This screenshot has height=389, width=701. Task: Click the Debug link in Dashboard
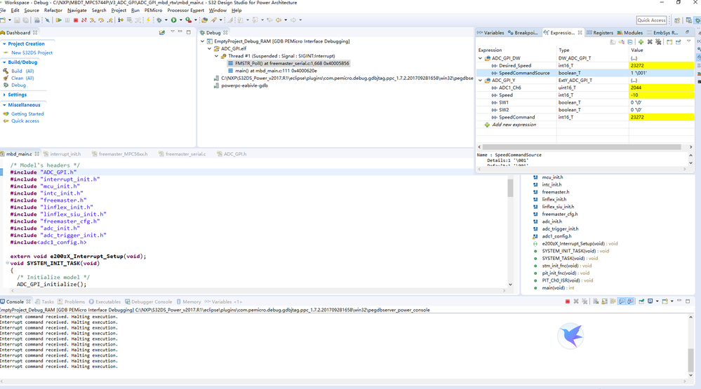click(18, 86)
